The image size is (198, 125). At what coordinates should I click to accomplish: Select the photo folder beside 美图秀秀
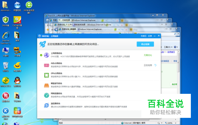(x=17, y=97)
